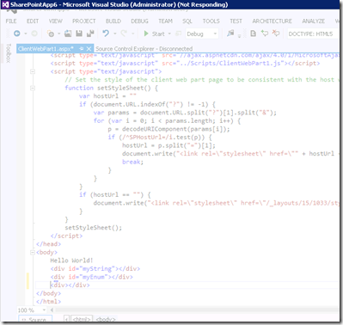Viewport: 343px width, 325px height.
Task: Open the ARCHITECTURE menu
Action: coord(272,21)
